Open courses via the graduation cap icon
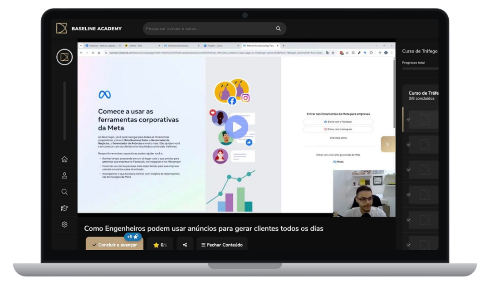Viewport: 490px width, 281px height. (64, 208)
